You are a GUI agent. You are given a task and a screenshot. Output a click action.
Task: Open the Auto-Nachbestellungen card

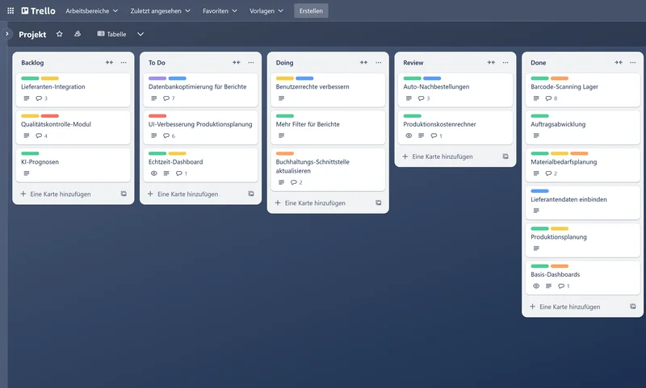455,90
